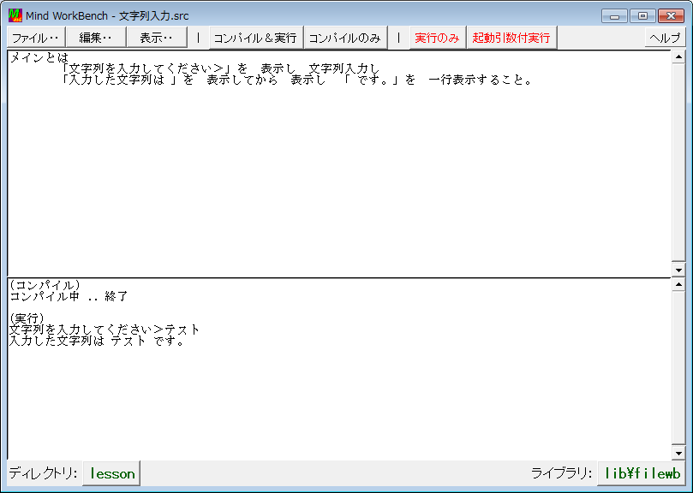
Task: Maximize the Mind WorkBench window
Action: pyautogui.click(x=642, y=16)
